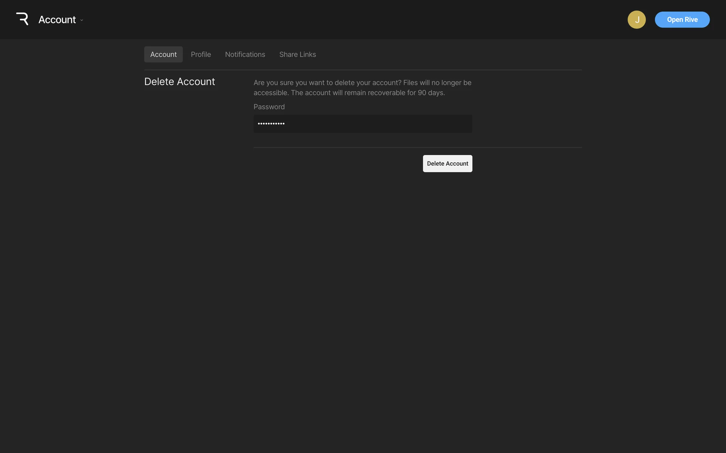
Task: Click the Password field label
Action: pyautogui.click(x=269, y=107)
